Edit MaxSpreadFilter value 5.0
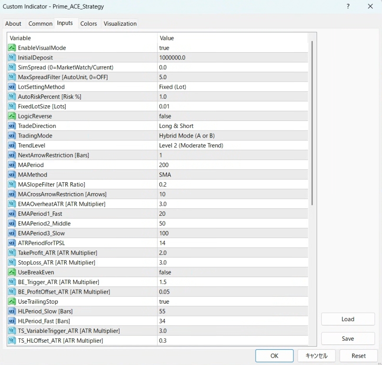This screenshot has width=382, height=365. tap(233, 77)
